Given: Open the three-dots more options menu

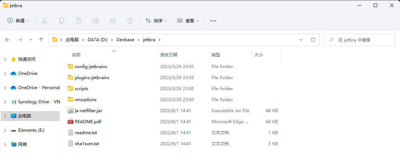Looking at the screenshot, I should click(x=213, y=21).
